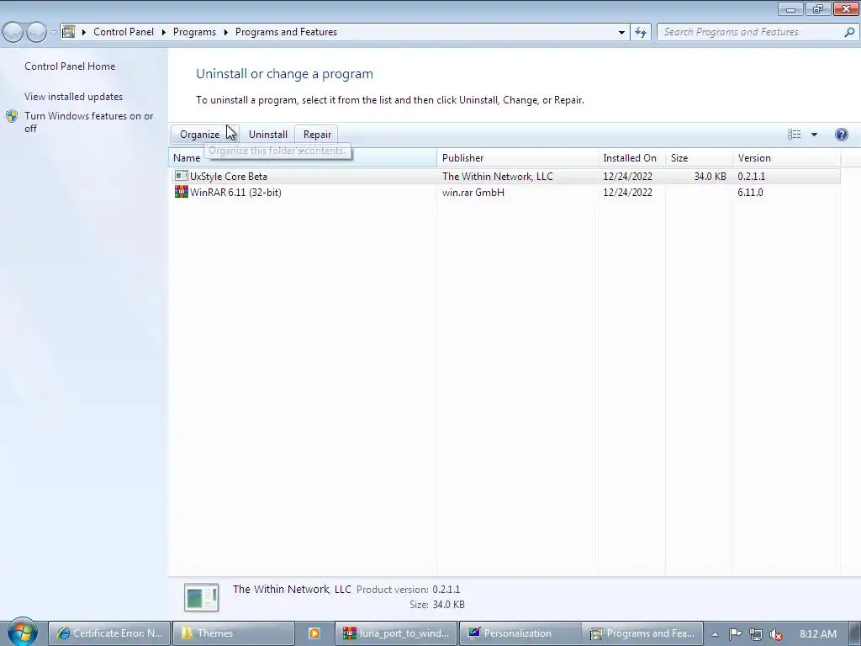Switch to Certificate Error Internet Explorer taskbar item
861x646 pixels.
click(x=109, y=633)
